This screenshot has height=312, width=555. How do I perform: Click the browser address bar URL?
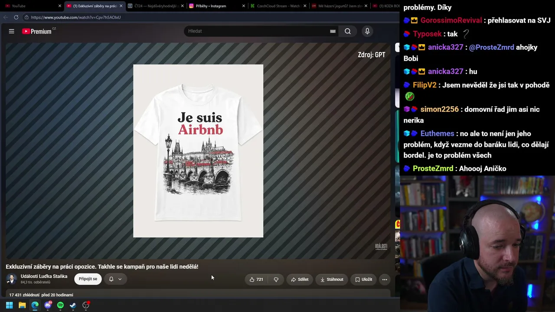(x=76, y=17)
